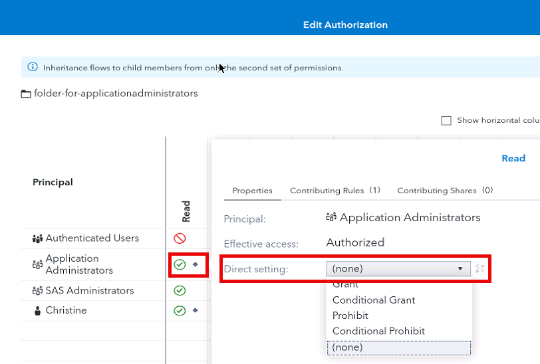
Task: Click the green Read checkmark for SAS Administrators
Action: pyautogui.click(x=180, y=290)
